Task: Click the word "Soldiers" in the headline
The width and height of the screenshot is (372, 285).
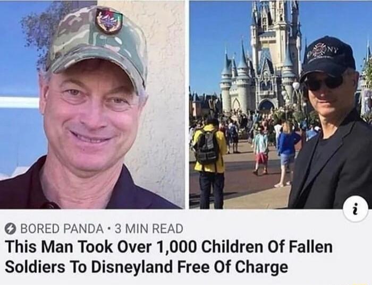Action: click(35, 267)
